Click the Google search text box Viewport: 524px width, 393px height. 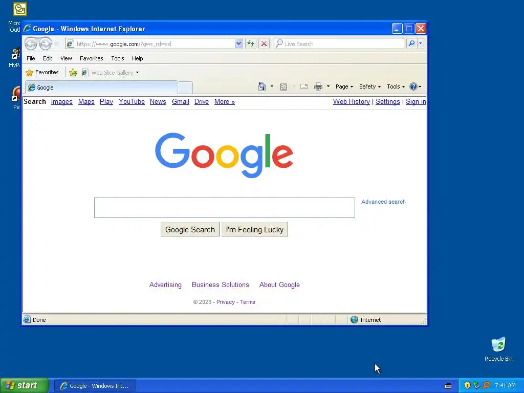[x=225, y=208]
